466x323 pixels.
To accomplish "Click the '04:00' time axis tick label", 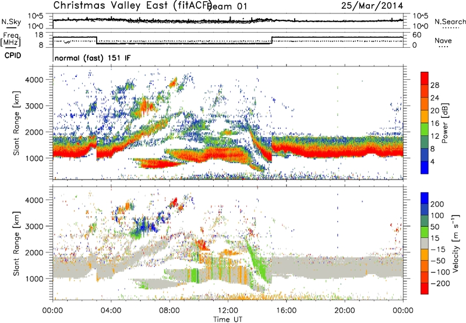I will (x=111, y=311).
